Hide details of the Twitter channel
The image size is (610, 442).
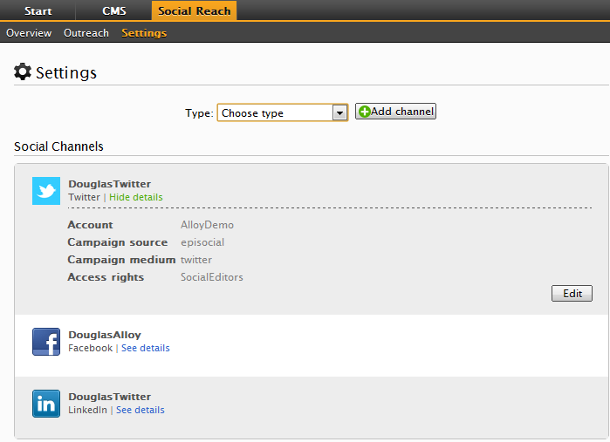coord(135,197)
